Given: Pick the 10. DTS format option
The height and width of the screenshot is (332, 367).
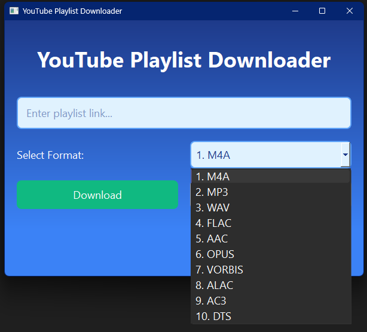Looking at the screenshot, I should (x=271, y=316).
